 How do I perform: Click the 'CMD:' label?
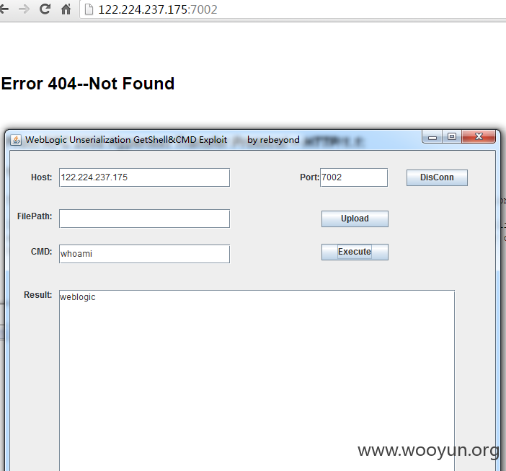point(41,252)
